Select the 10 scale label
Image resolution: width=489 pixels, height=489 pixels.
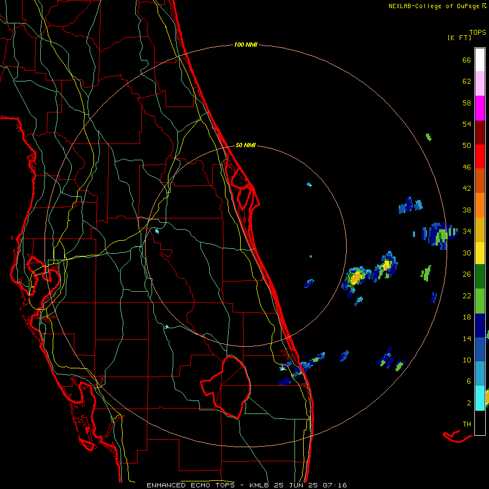click(x=467, y=360)
